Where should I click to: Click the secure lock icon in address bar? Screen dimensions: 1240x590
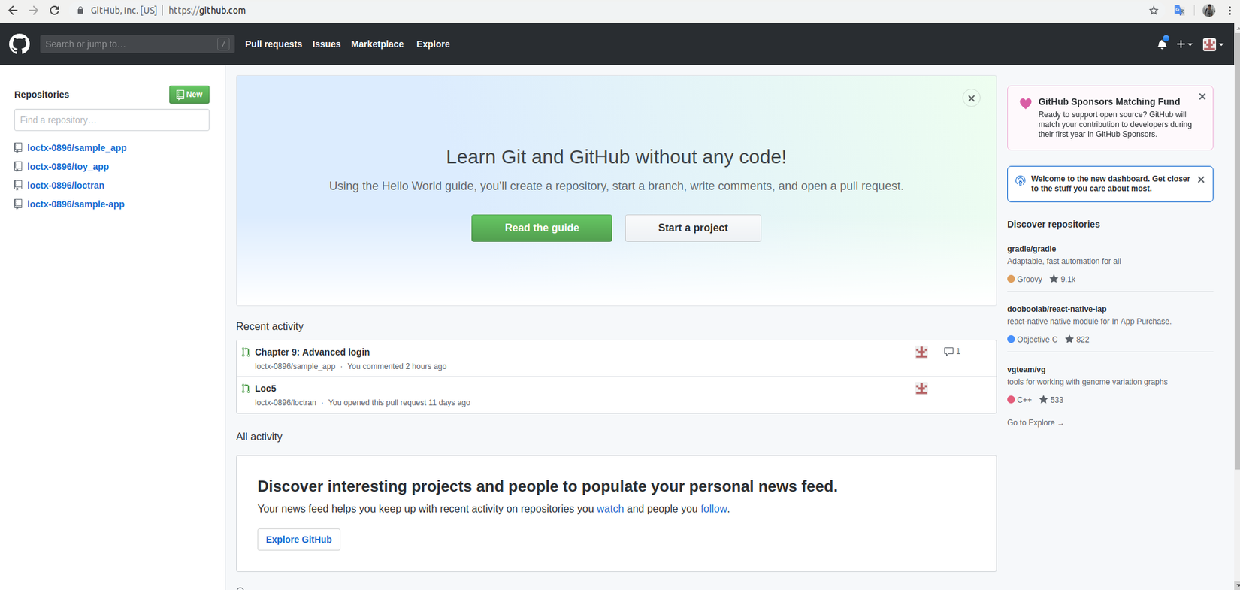pos(80,11)
